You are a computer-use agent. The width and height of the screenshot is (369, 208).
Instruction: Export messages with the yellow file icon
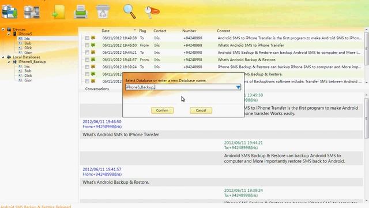pos(58,12)
